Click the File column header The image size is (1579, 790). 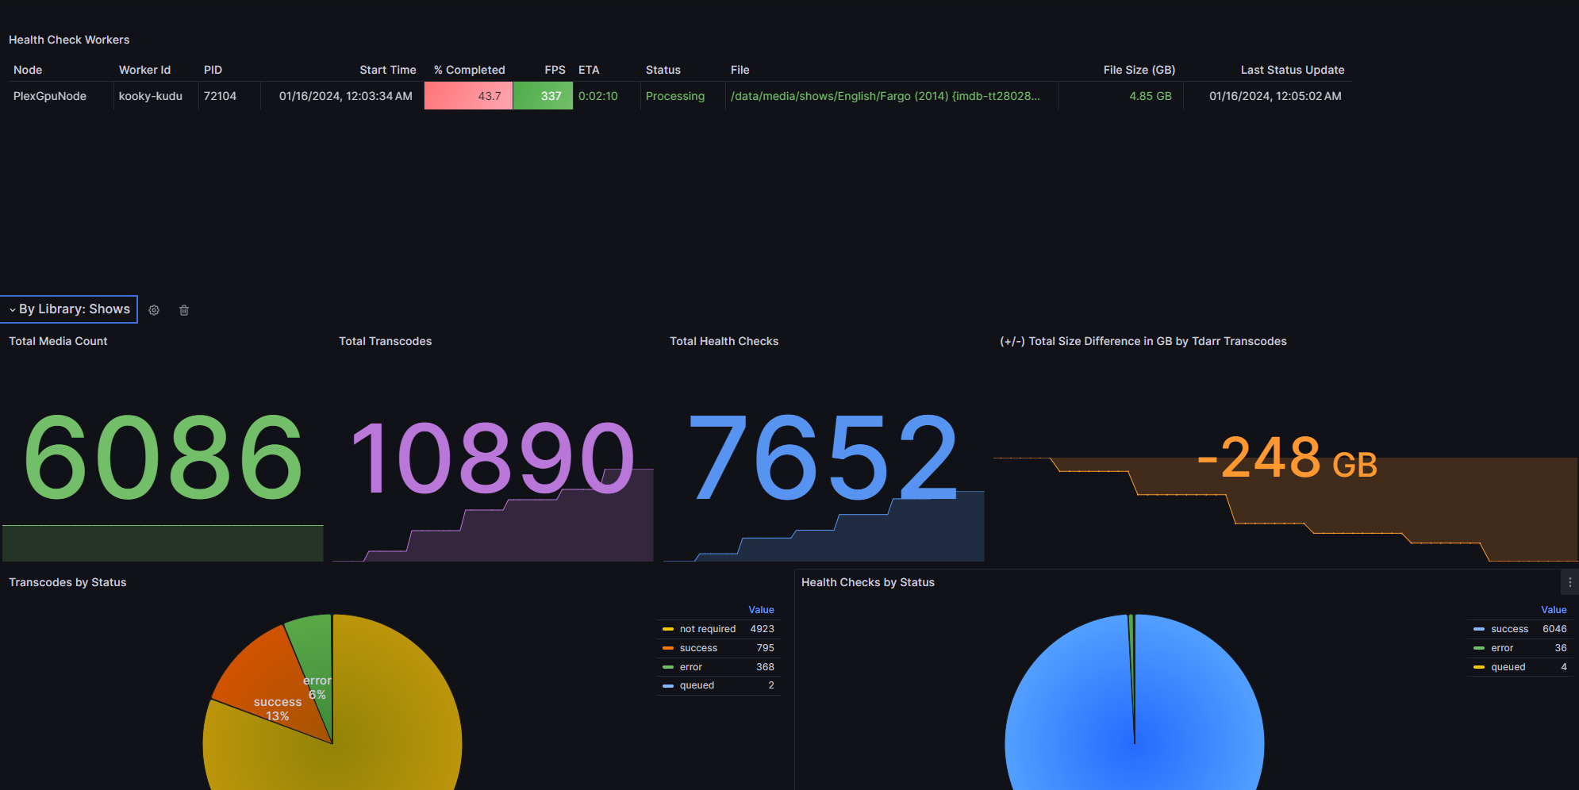pos(740,70)
